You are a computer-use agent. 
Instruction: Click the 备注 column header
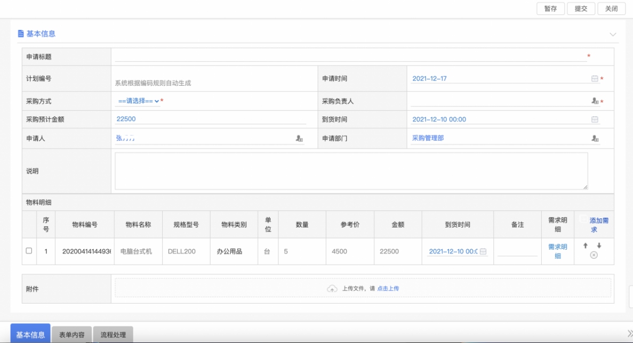(517, 225)
